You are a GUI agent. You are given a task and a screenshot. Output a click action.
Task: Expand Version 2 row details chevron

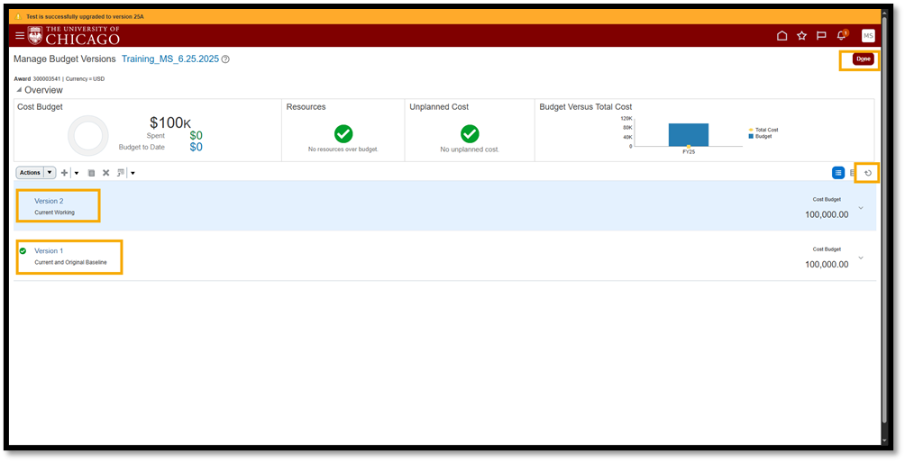pos(861,208)
